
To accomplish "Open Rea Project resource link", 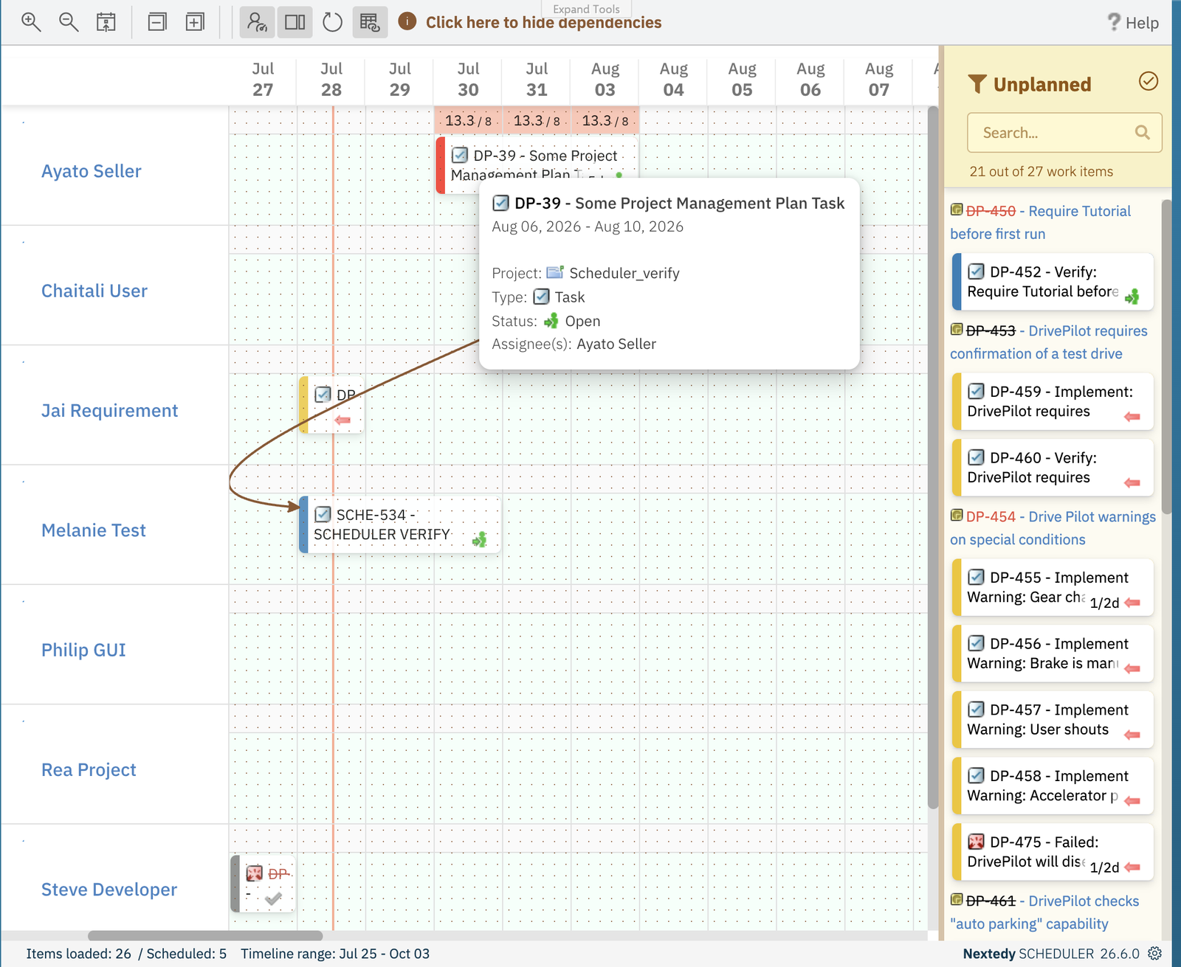I will (89, 770).
